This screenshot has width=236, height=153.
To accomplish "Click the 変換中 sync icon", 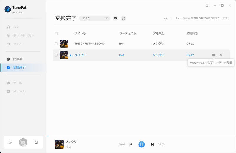I will pyautogui.click(x=8, y=59).
